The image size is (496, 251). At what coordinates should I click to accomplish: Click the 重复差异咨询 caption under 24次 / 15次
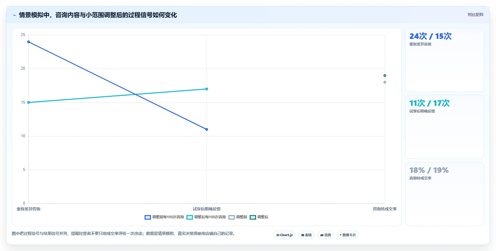click(420, 44)
